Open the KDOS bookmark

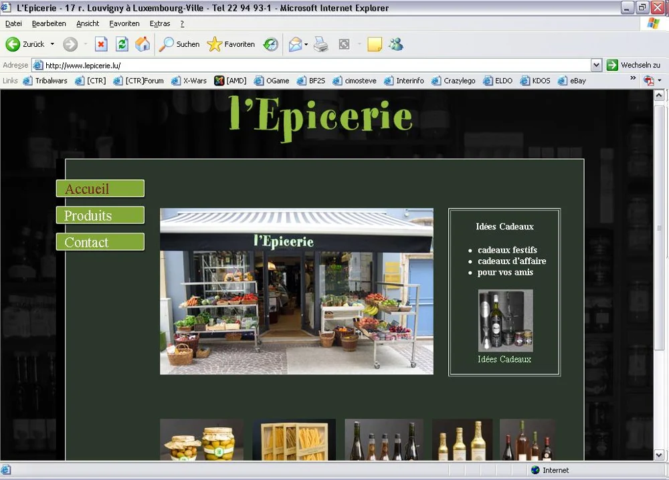(535, 81)
